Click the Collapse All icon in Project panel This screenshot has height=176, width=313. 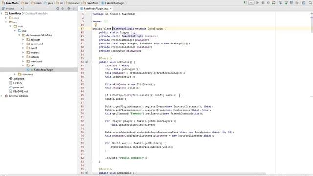63,9
